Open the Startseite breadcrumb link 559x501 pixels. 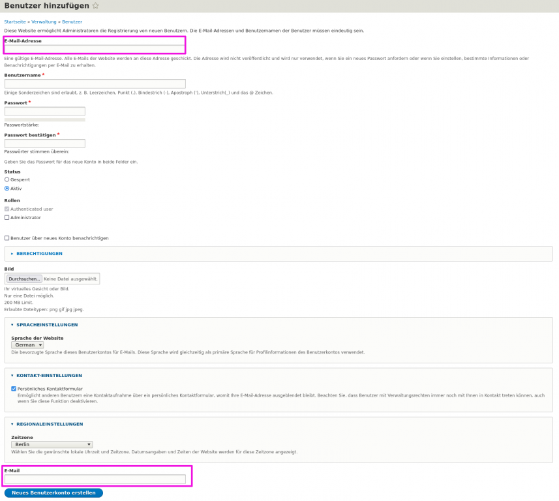pos(15,22)
